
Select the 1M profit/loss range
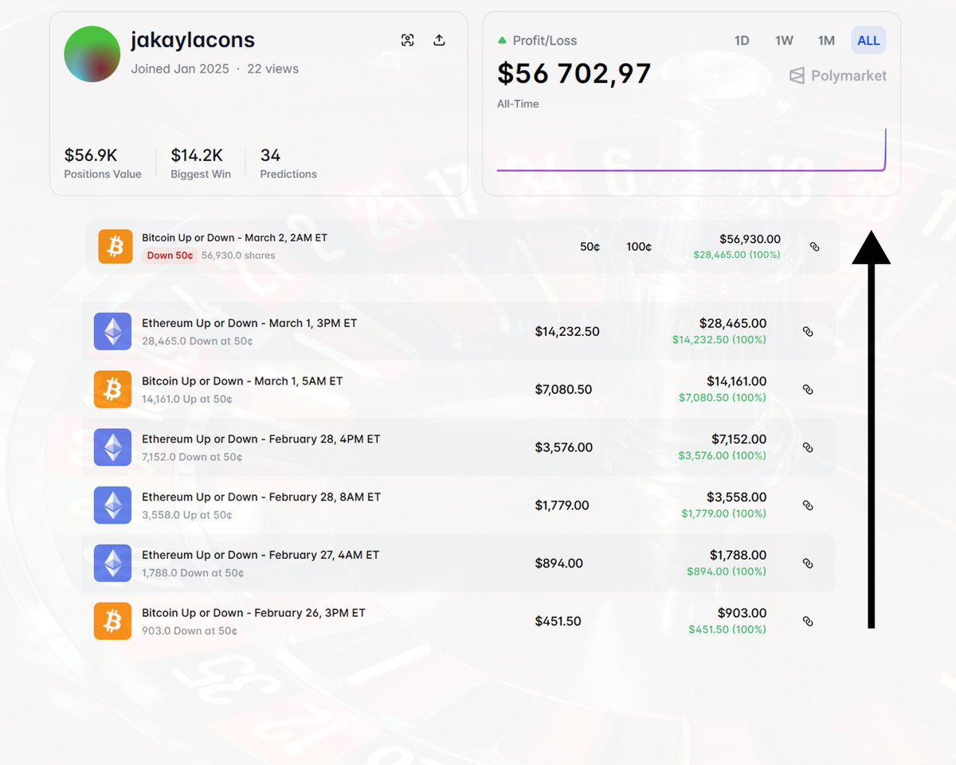826,41
